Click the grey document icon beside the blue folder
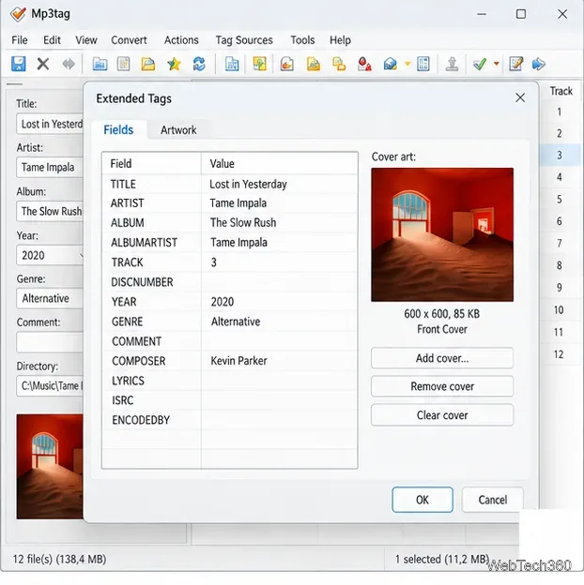 click(x=124, y=64)
